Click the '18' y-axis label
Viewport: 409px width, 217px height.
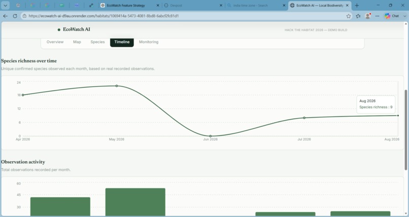pos(19,95)
